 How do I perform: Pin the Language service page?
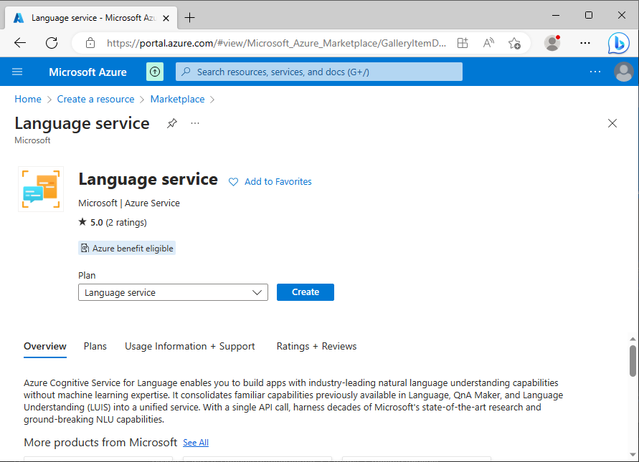[x=171, y=123]
